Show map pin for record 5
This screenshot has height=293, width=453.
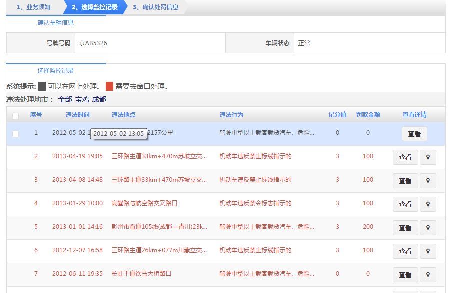coord(428,228)
